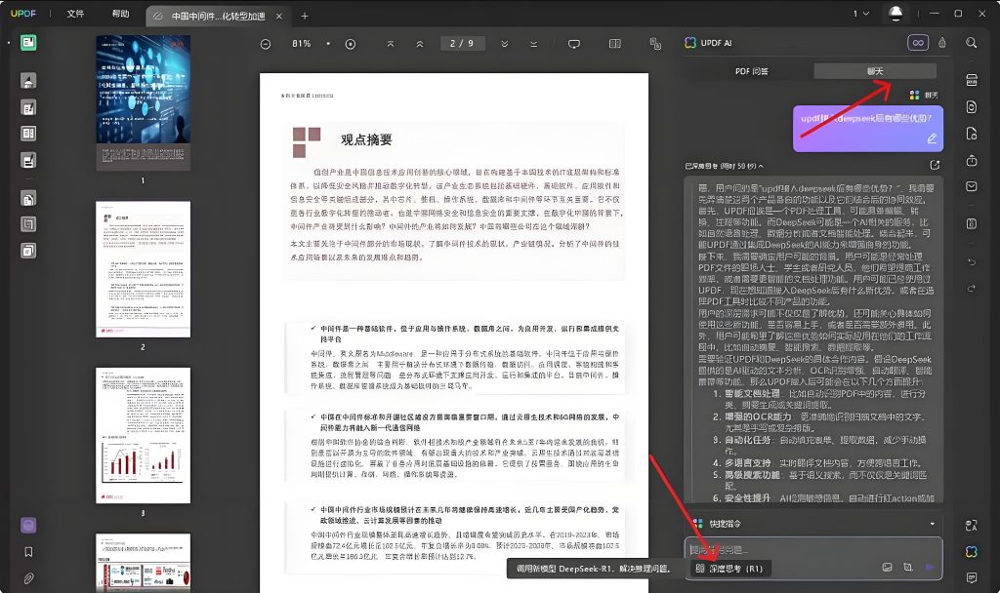Click the translate icon in right sidebar bottom
1000x593 pixels.
pyautogui.click(x=972, y=526)
